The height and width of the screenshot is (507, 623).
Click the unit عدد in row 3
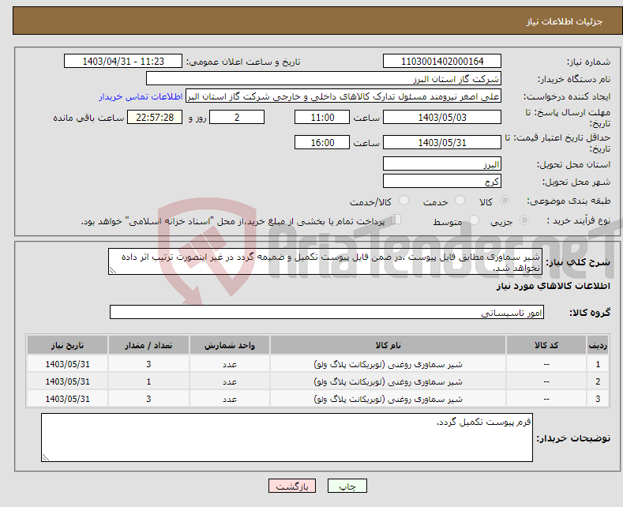pyautogui.click(x=230, y=399)
